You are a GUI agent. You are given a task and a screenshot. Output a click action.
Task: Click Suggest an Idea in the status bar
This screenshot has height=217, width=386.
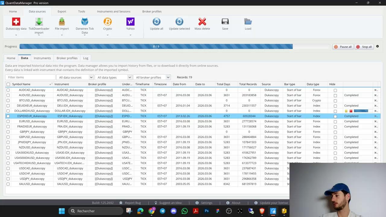click(x=168, y=203)
